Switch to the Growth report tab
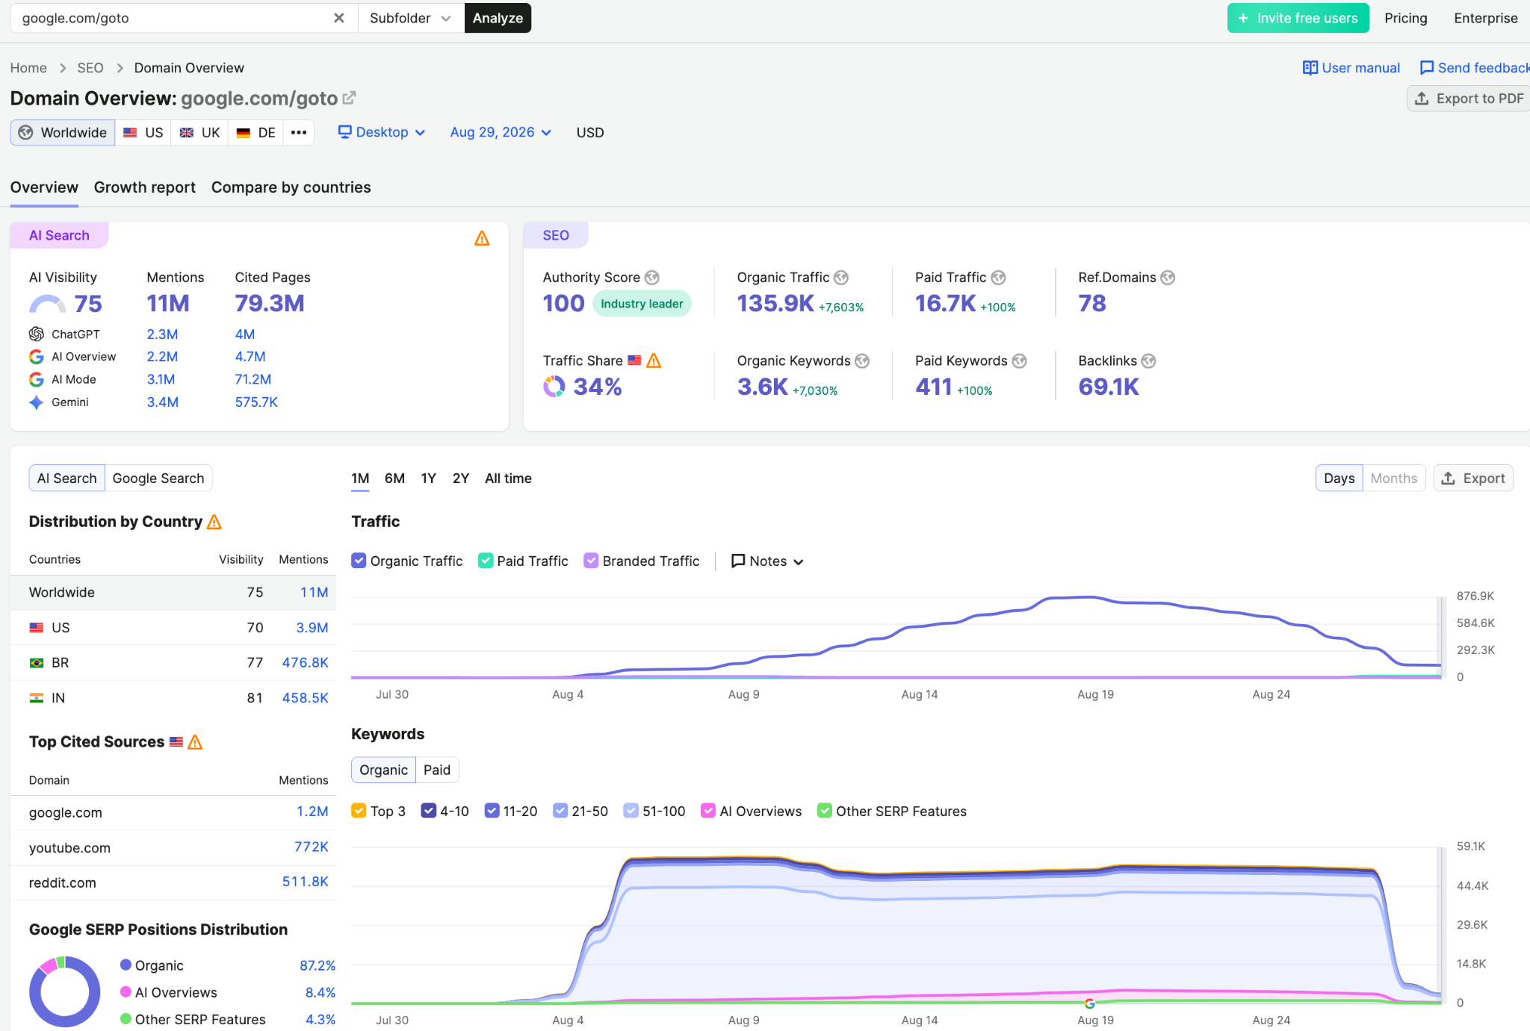The height and width of the screenshot is (1031, 1530). point(145,187)
